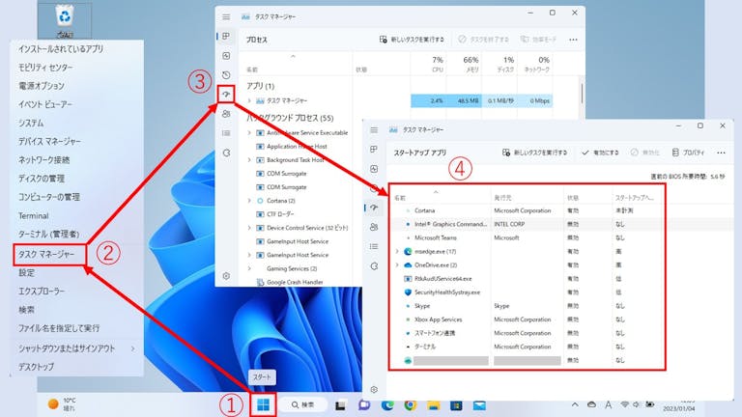This screenshot has width=742, height=417.
Task: Open more options (…) in Startup apps toolbar
Action: click(x=721, y=153)
